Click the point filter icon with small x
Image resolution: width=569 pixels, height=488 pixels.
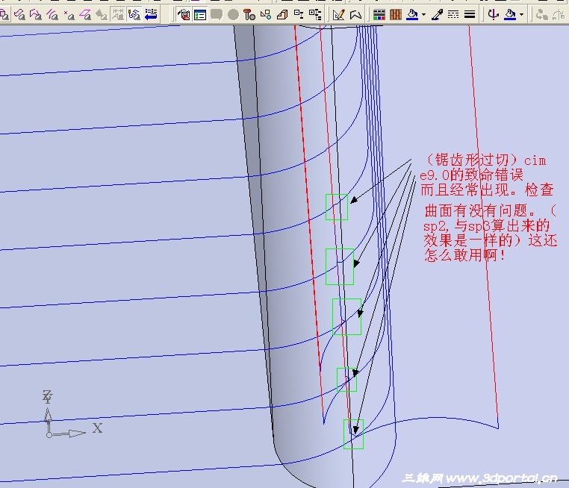pos(69,14)
